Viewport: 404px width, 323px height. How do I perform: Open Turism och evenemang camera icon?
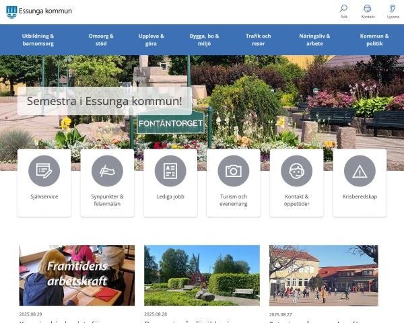[x=234, y=171]
